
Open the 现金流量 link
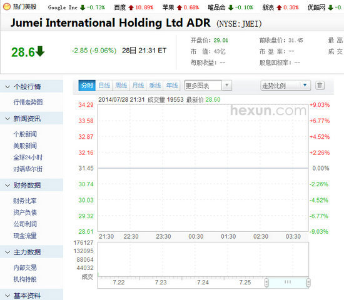point(25,236)
